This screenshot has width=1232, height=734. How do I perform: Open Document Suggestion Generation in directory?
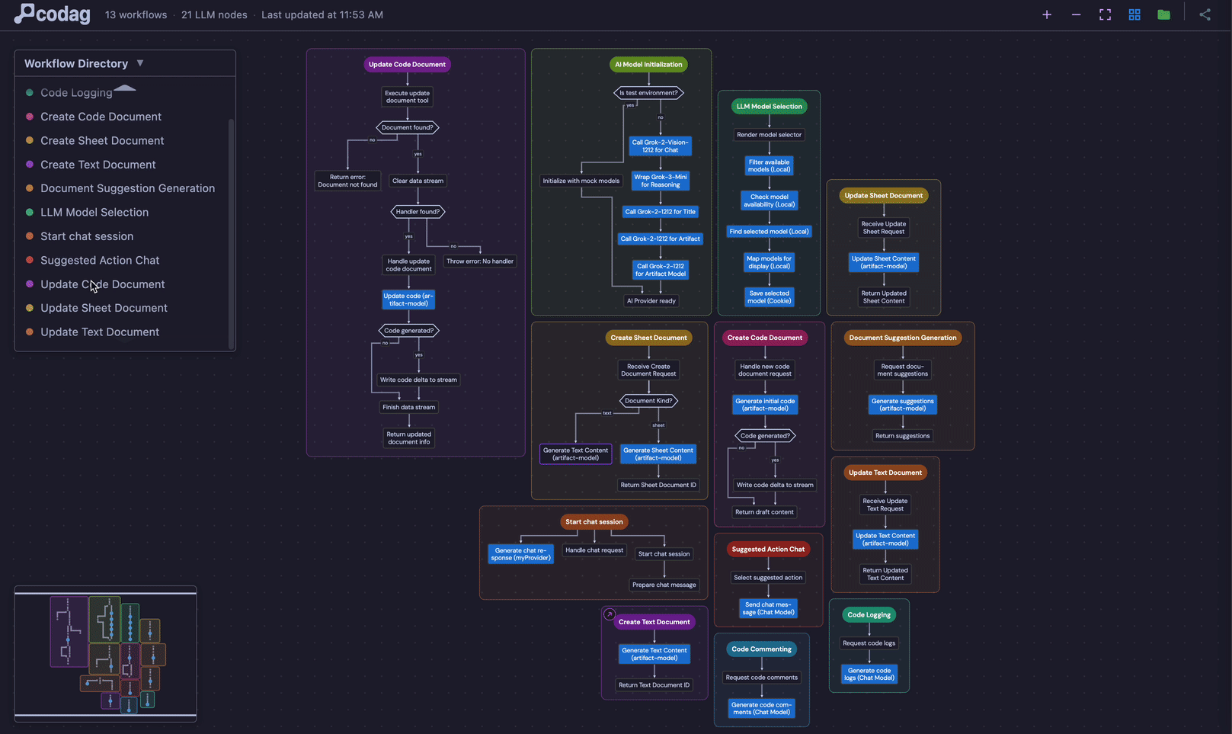[127, 188]
